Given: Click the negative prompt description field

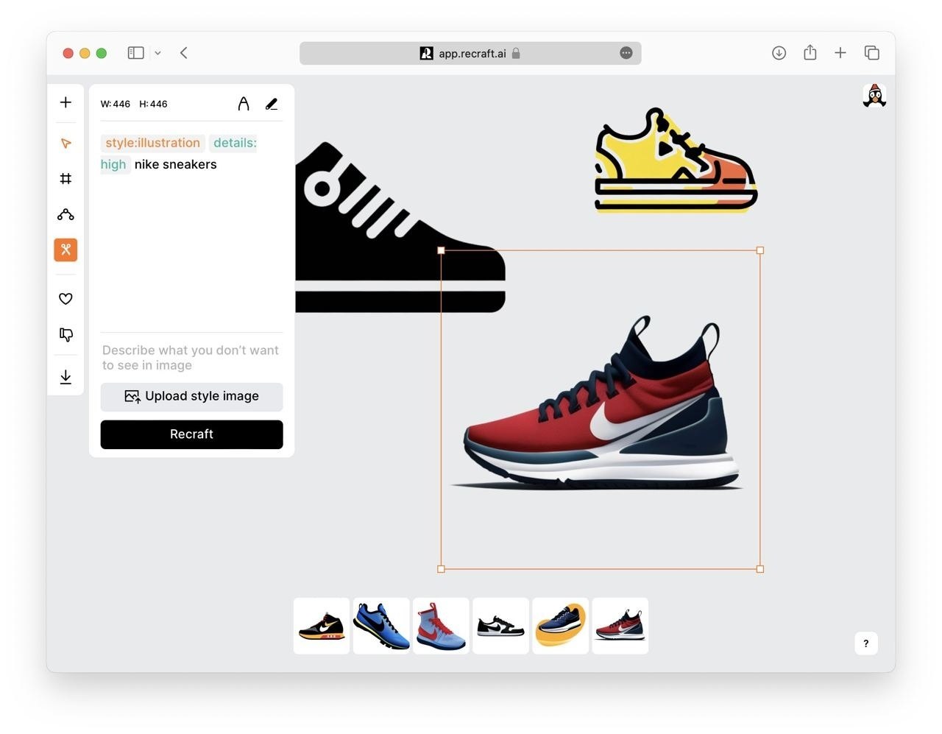Looking at the screenshot, I should tap(191, 358).
